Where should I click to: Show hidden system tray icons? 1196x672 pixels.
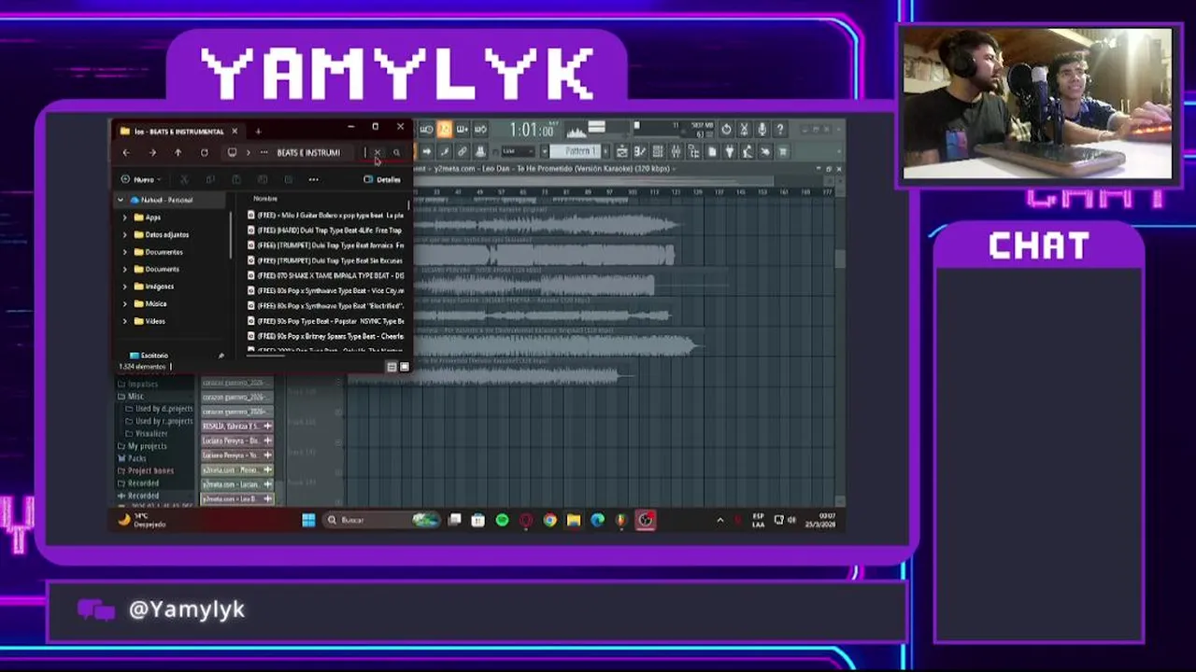[719, 520]
